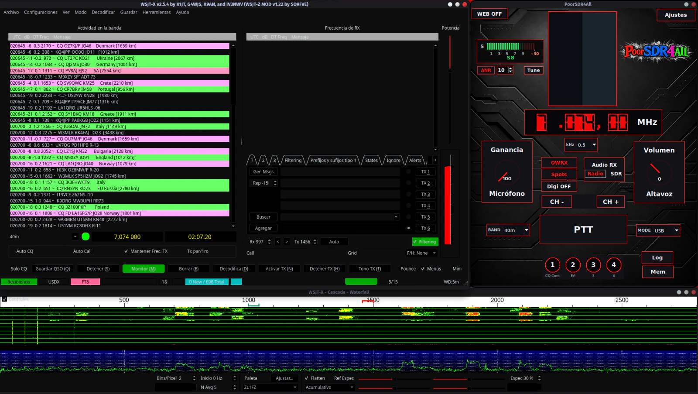Open the Archivo menu
Screen dimensions: 698x394
click(x=11, y=12)
